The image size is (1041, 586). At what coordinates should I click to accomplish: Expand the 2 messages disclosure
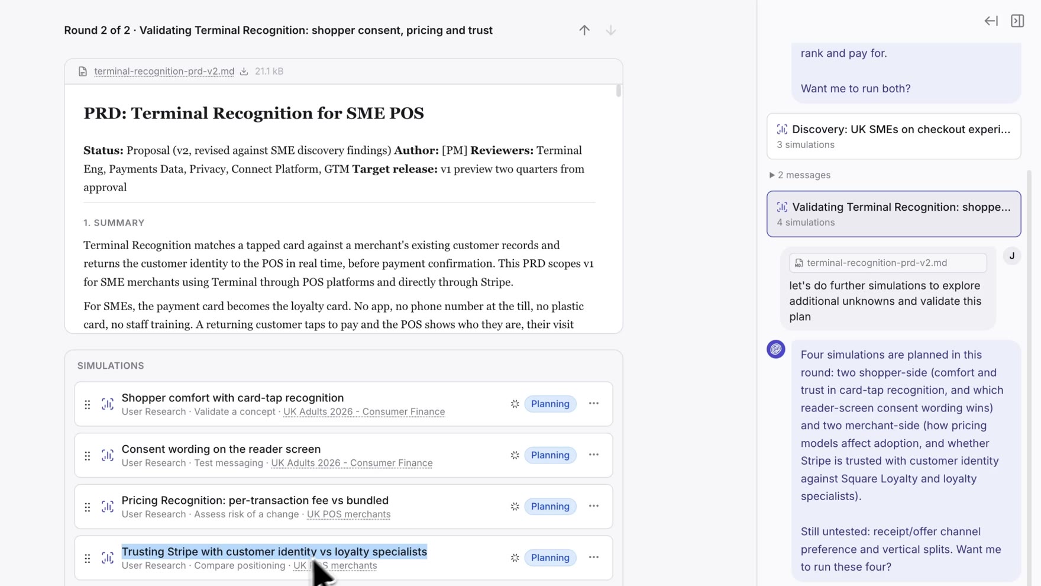click(x=800, y=175)
